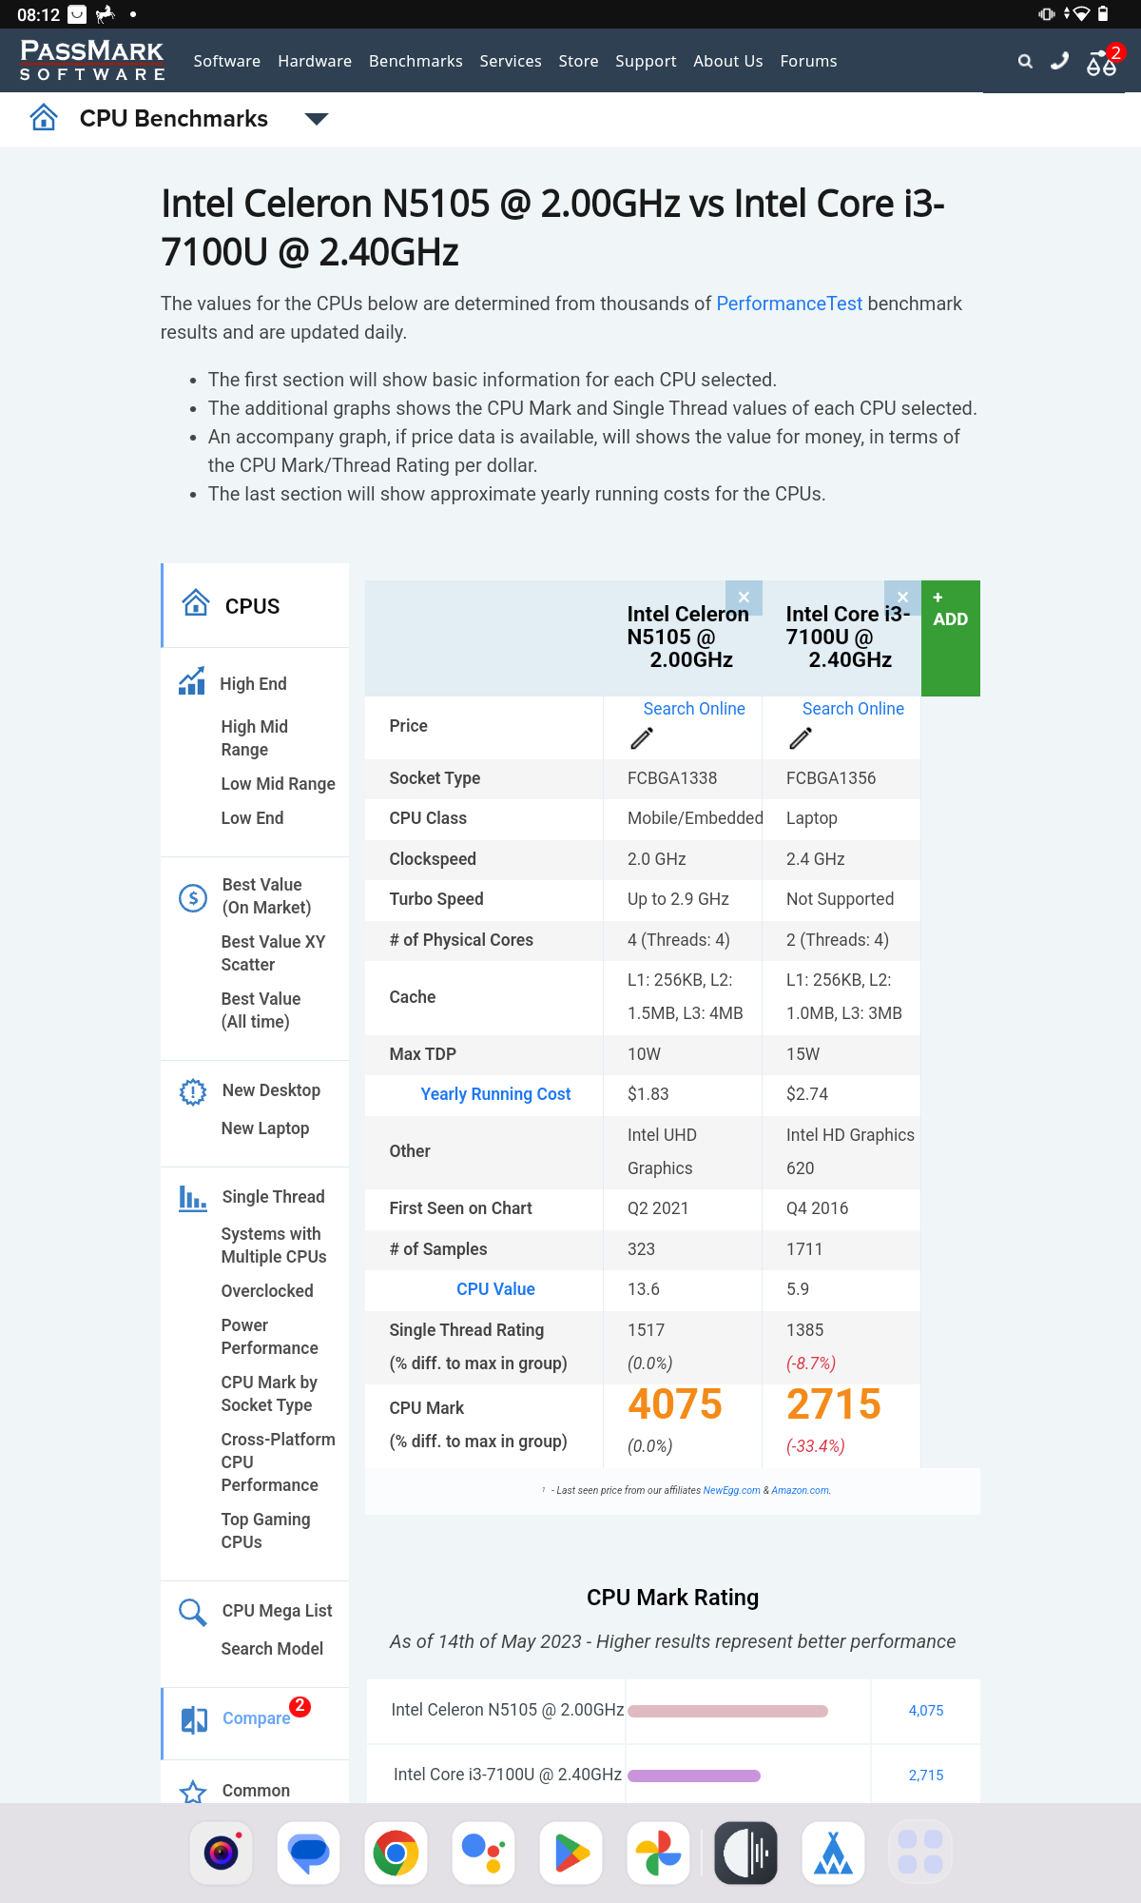Select Single Thread in the sidebar
The width and height of the screenshot is (1141, 1903).
(273, 1197)
